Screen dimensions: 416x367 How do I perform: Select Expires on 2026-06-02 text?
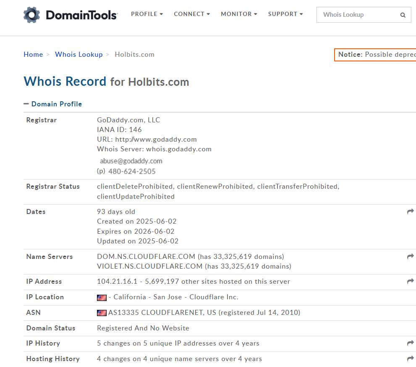pyautogui.click(x=136, y=232)
